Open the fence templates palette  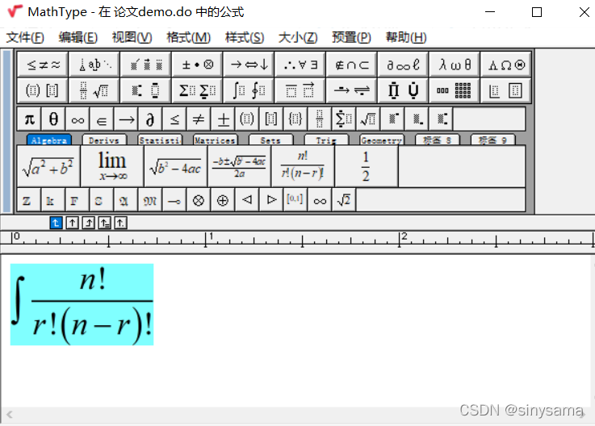click(43, 90)
